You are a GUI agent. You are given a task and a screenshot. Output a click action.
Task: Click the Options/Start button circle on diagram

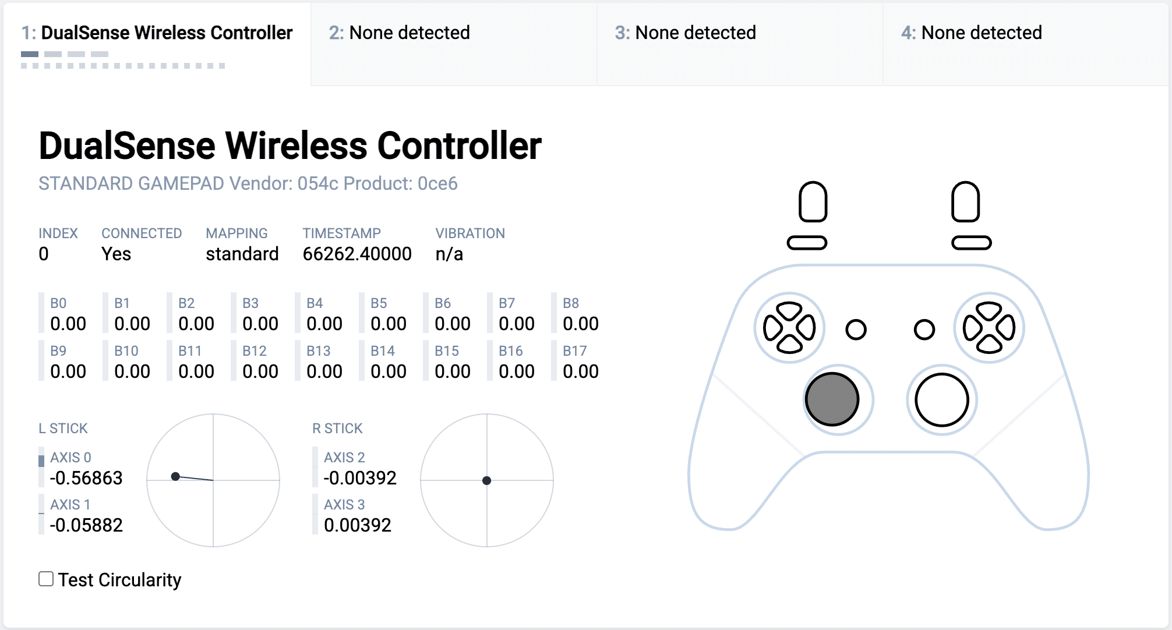click(x=924, y=330)
